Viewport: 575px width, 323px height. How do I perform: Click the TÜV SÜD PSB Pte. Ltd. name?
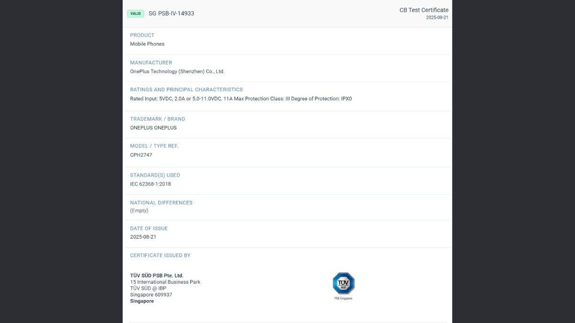point(157,276)
